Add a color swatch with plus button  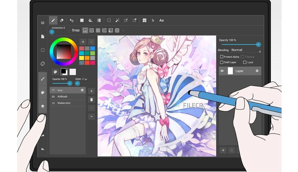(83, 42)
